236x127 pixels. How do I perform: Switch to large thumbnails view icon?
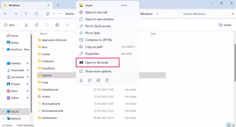point(234,125)
